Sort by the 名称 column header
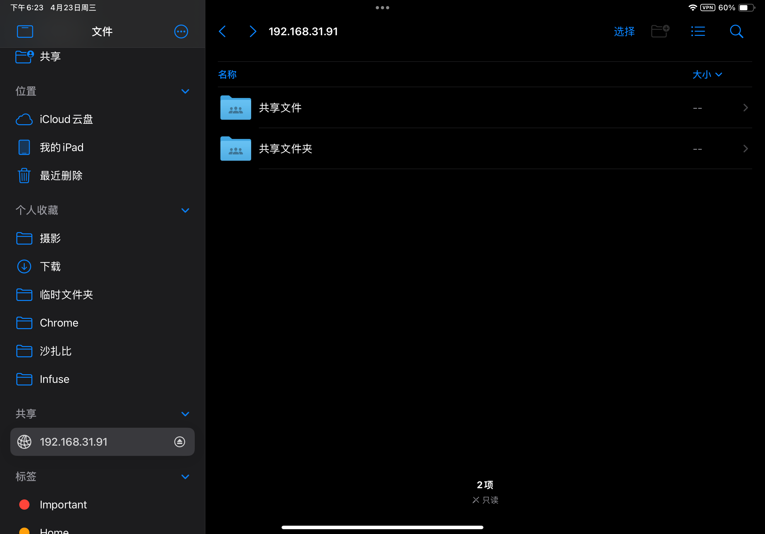Image resolution: width=765 pixels, height=534 pixels. 227,75
